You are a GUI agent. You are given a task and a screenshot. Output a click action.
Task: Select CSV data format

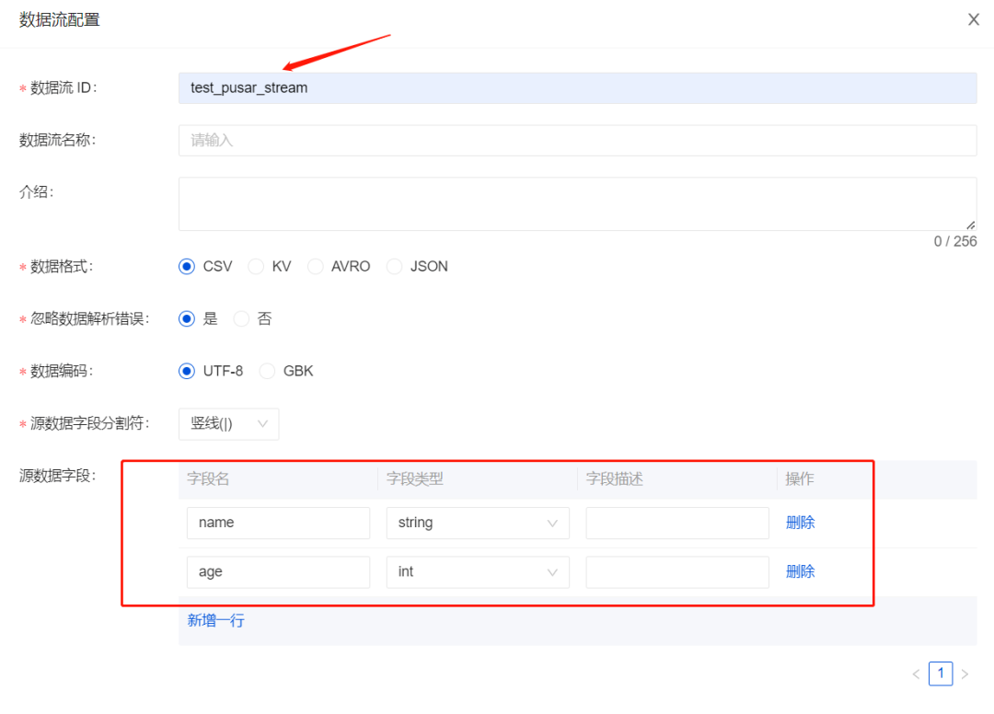coord(188,267)
